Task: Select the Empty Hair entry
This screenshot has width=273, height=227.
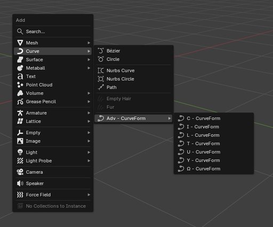Action: pyautogui.click(x=133, y=99)
